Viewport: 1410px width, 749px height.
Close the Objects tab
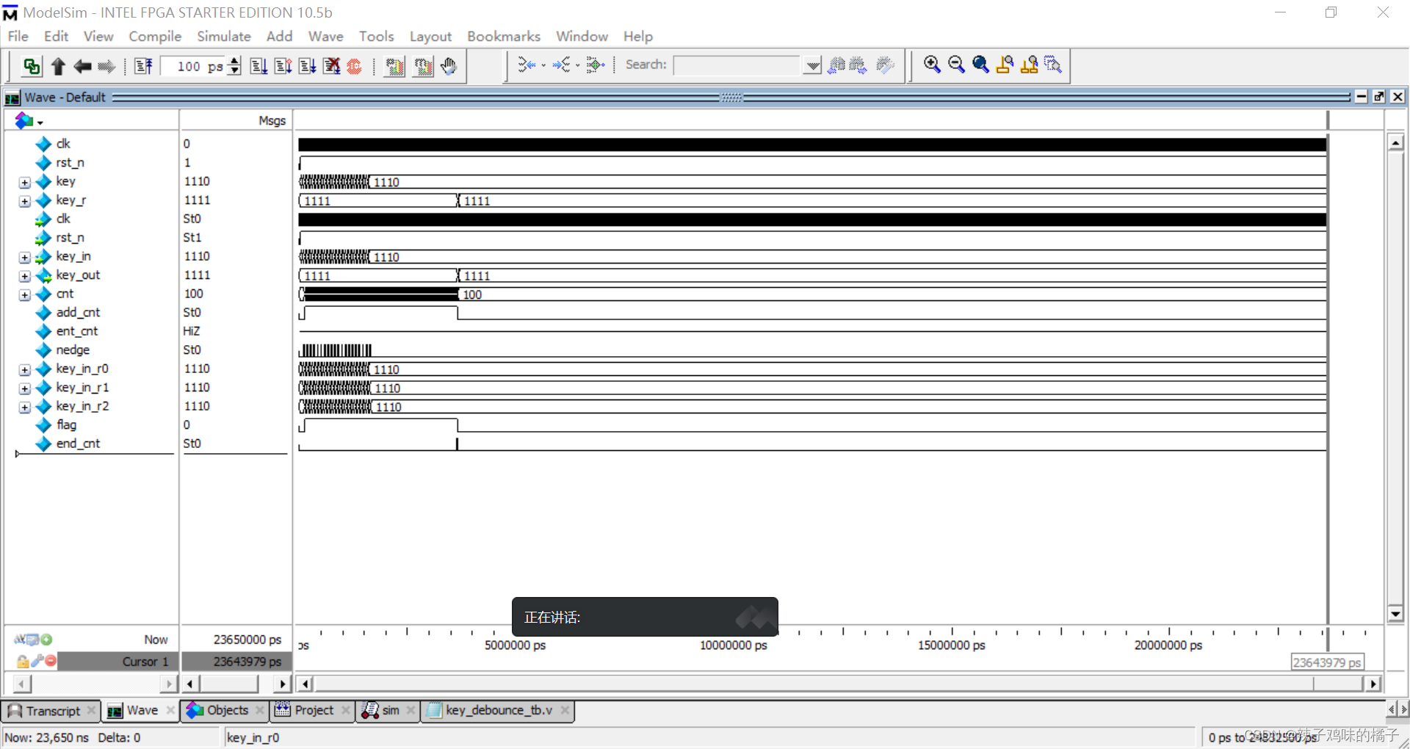[x=260, y=710]
